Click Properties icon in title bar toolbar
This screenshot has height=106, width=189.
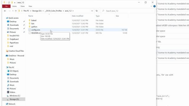[9, 2]
